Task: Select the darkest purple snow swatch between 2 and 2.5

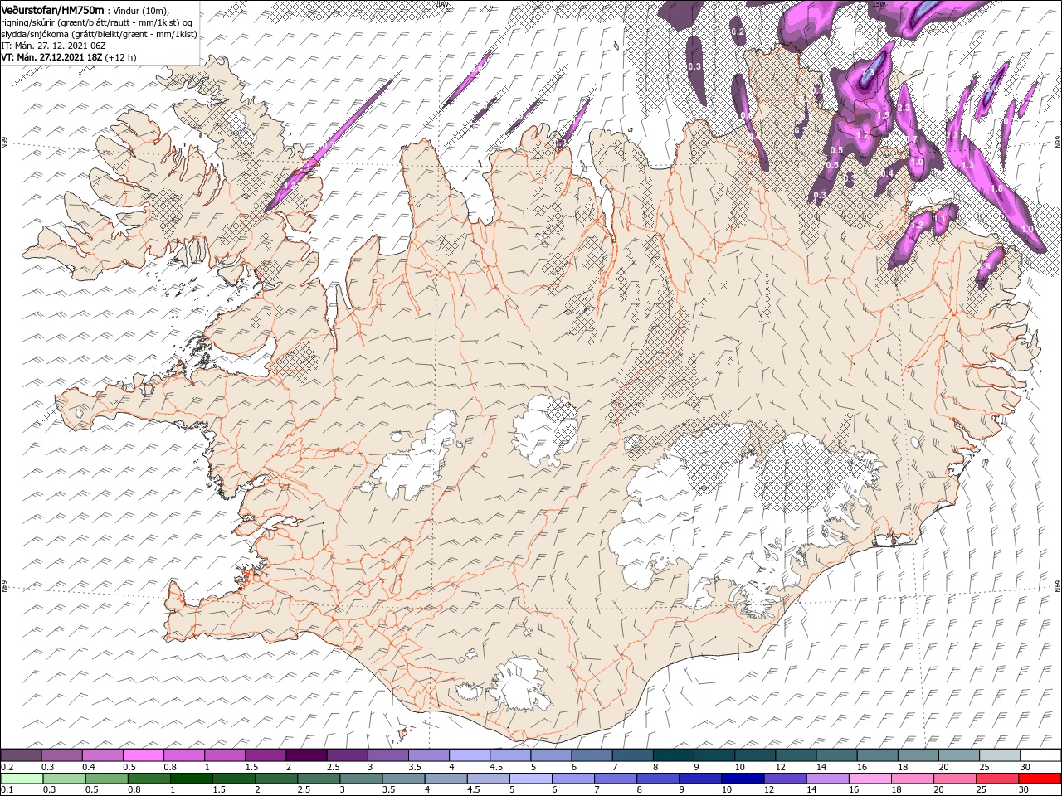Action: coord(307,755)
